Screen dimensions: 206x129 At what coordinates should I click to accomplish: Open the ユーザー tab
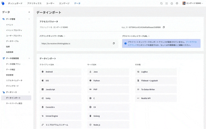click(50, 3)
